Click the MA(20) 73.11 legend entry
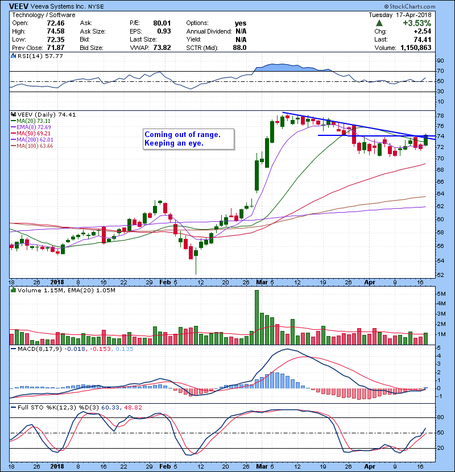Image resolution: width=455 pixels, height=472 pixels. pyautogui.click(x=30, y=121)
